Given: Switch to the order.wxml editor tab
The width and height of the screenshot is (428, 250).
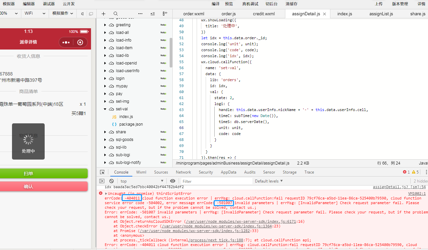Looking at the screenshot, I should point(194,14).
